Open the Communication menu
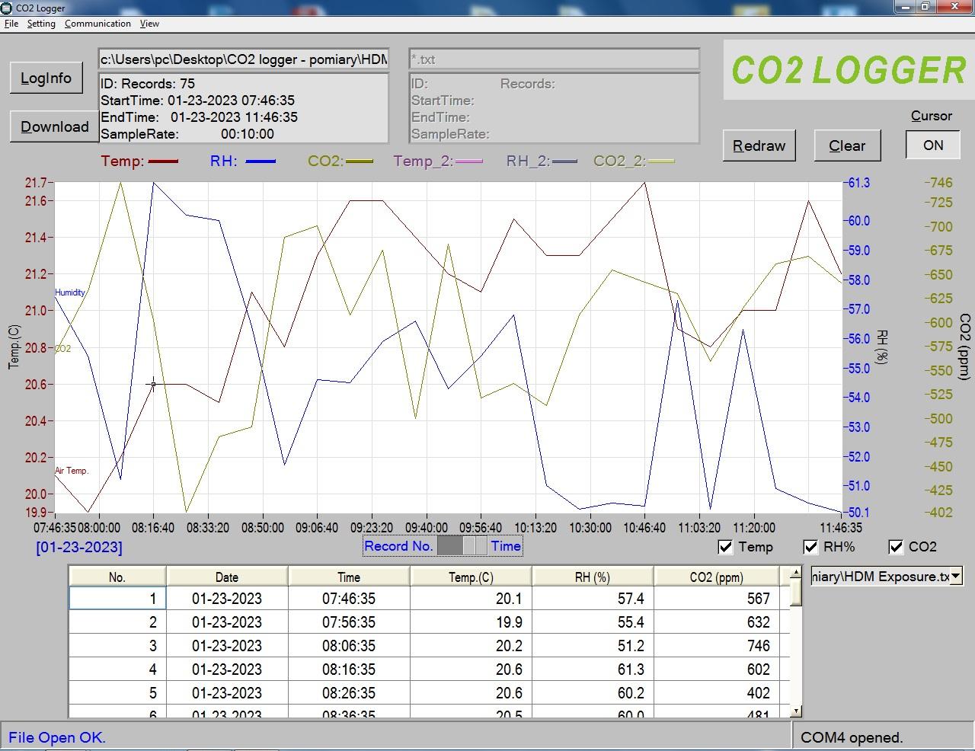Screen dimensions: 975x751 pyautogui.click(x=97, y=24)
